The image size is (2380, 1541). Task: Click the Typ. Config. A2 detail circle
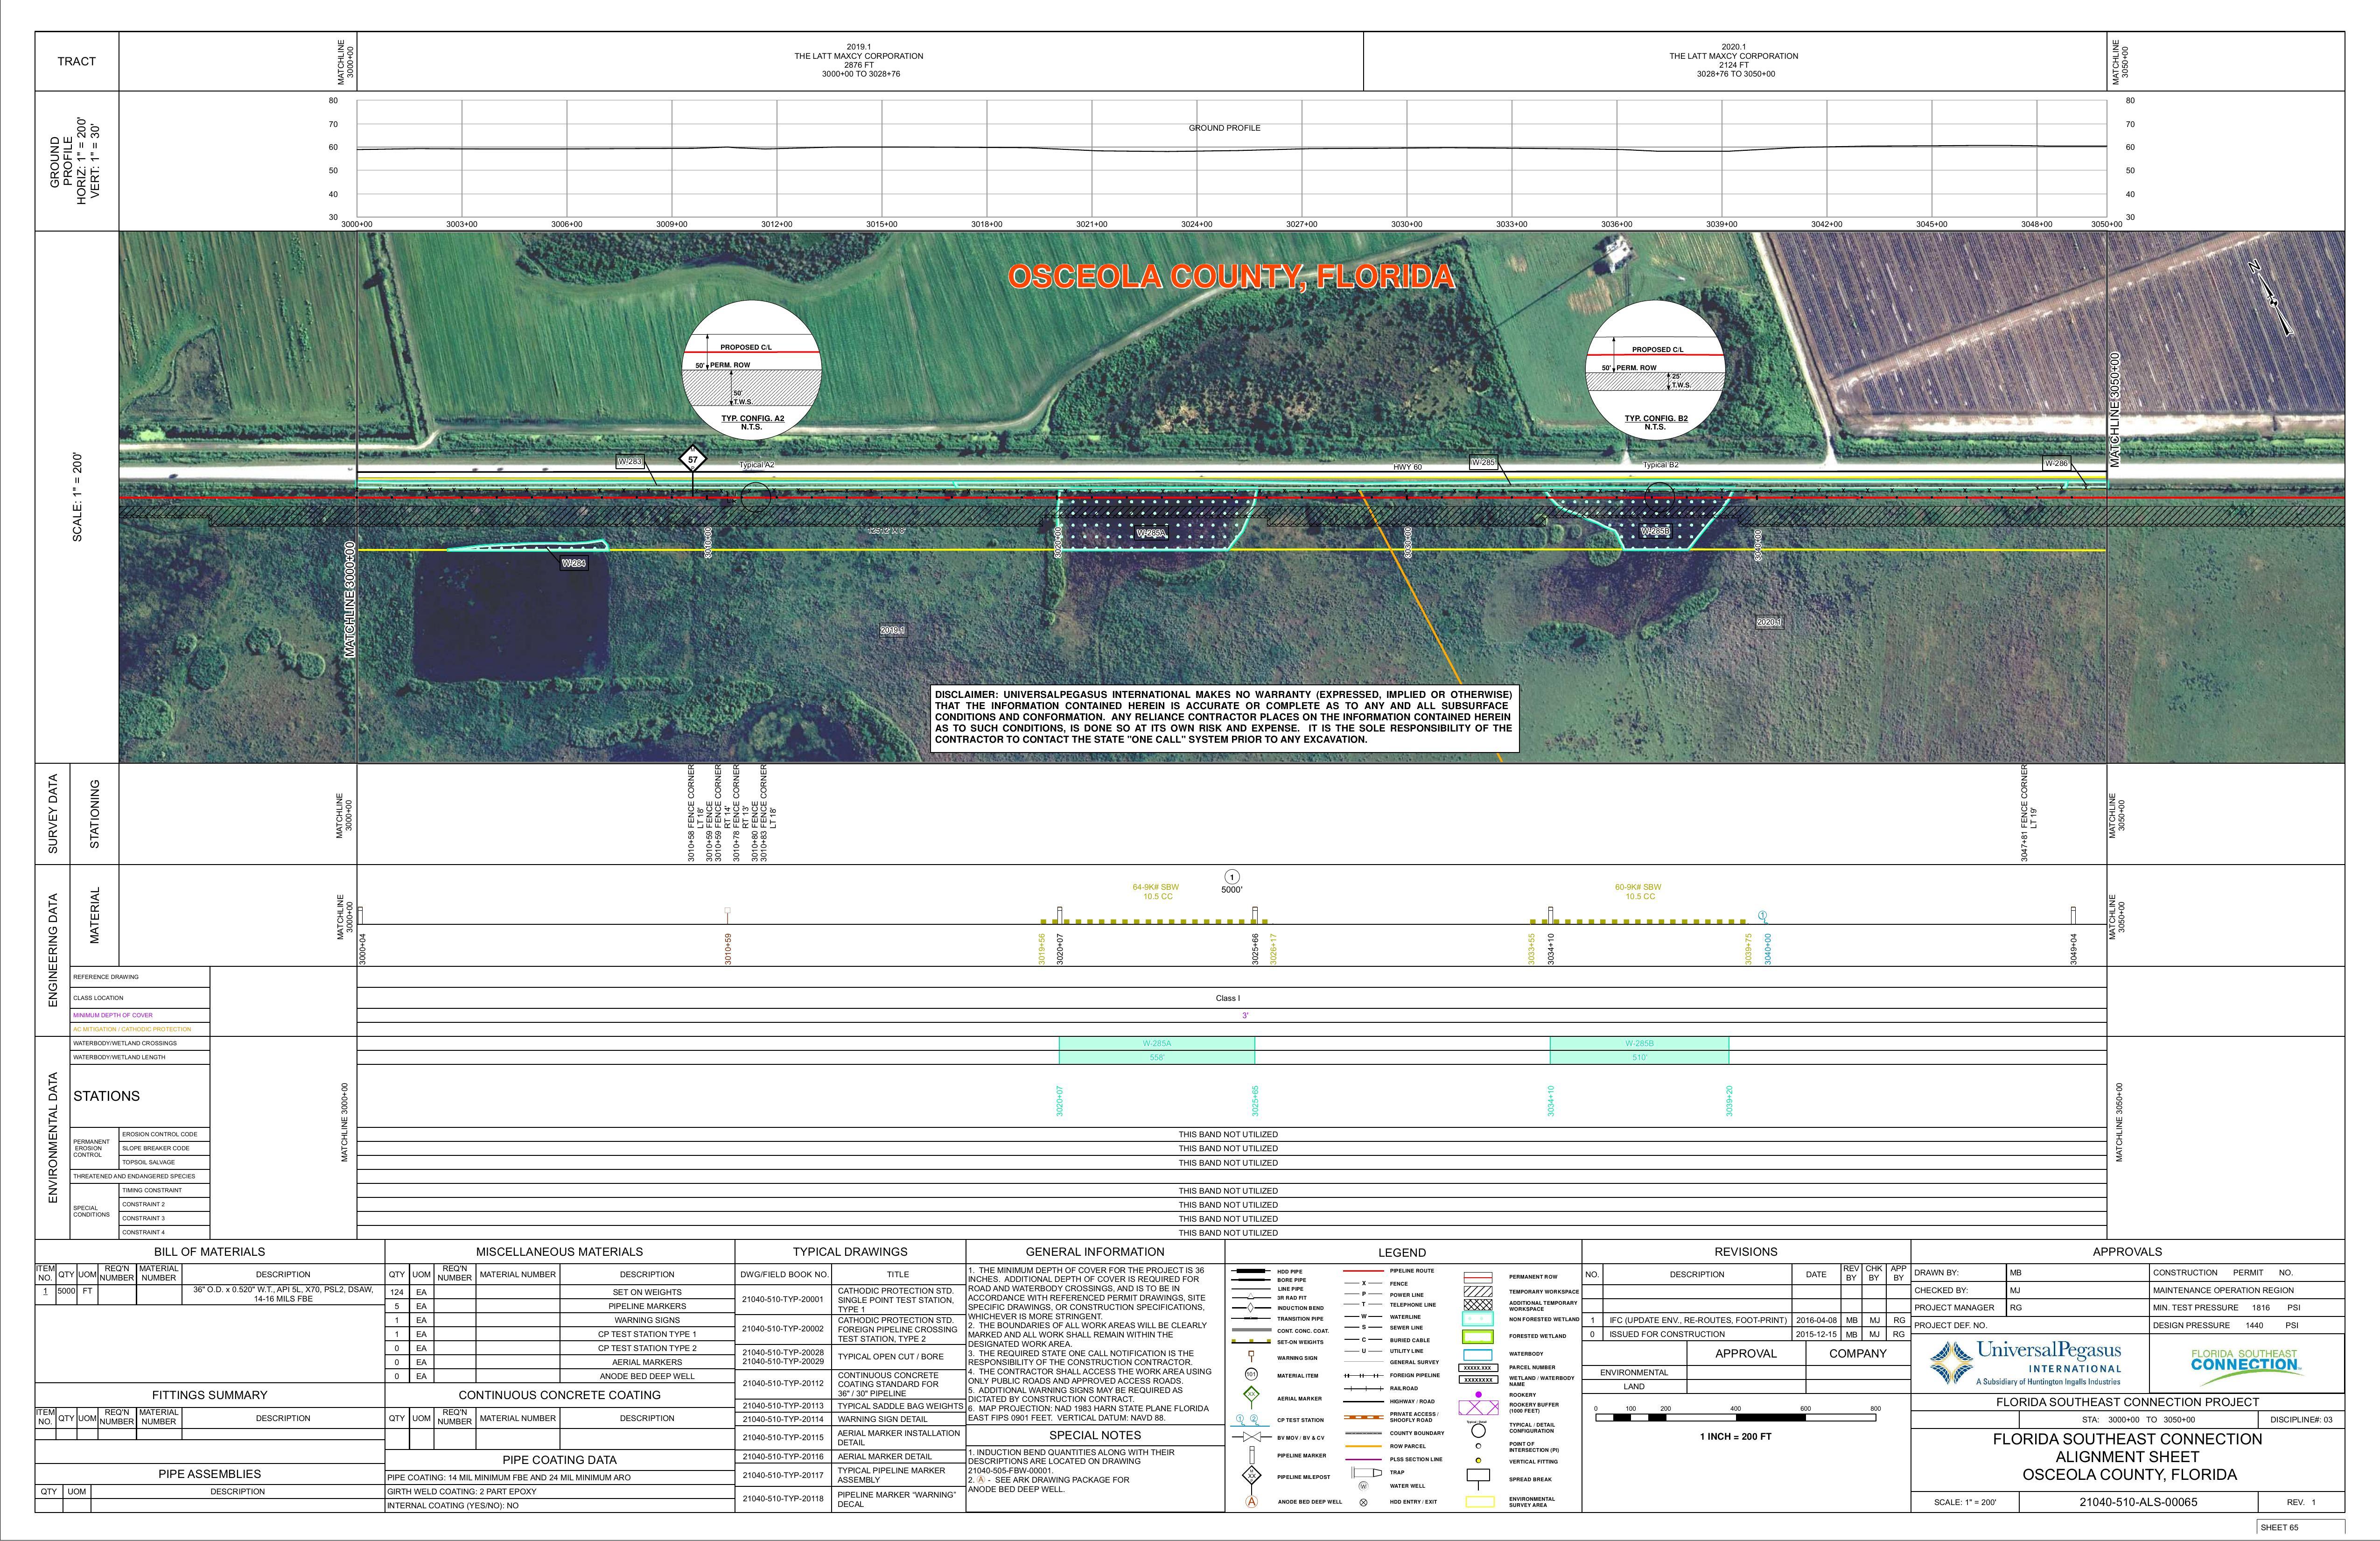(751, 368)
